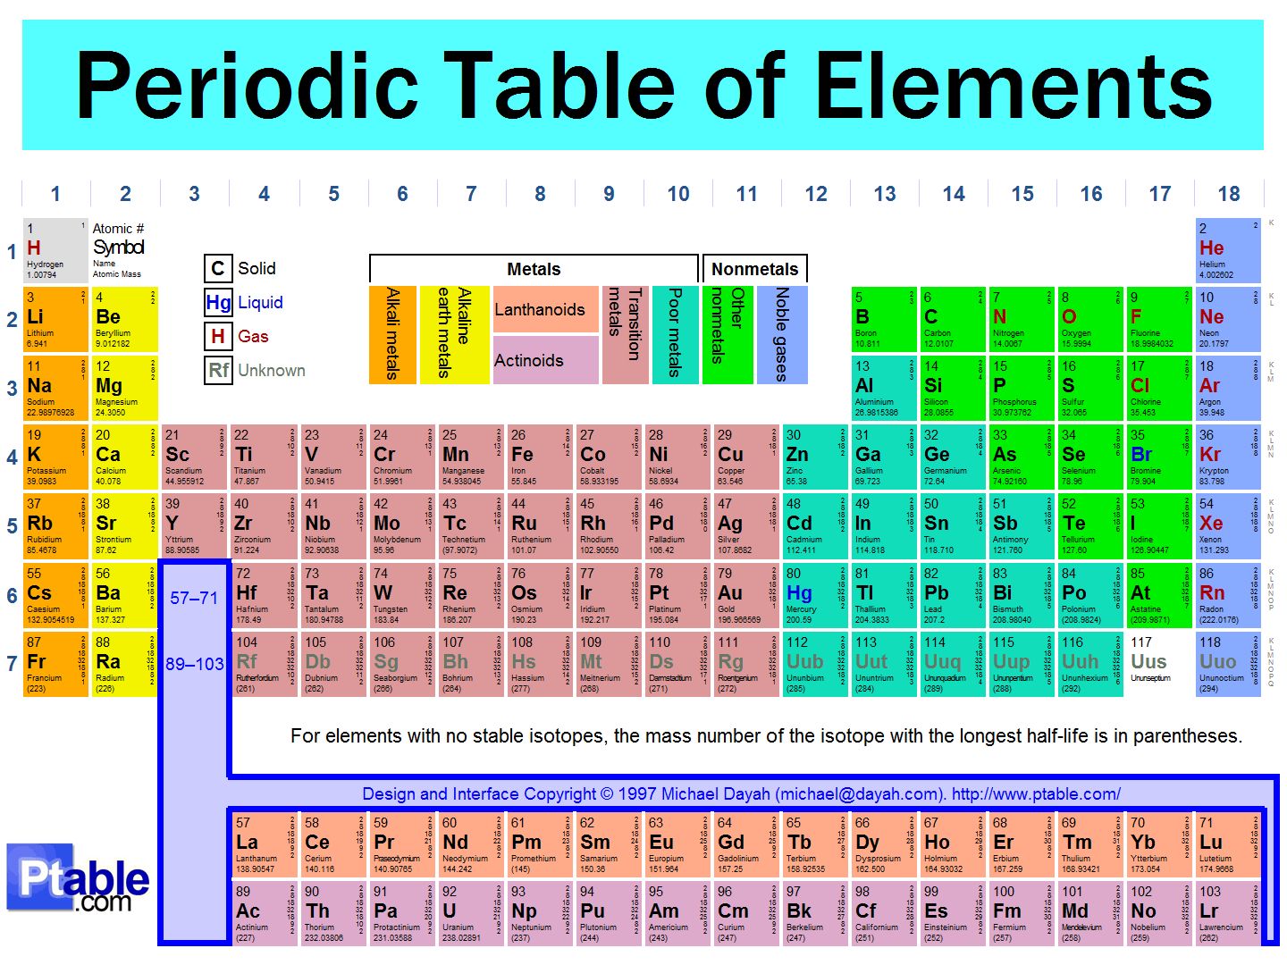Click the Carbon element cell
Screen dimensions: 1287x965
pyautogui.click(x=952, y=320)
